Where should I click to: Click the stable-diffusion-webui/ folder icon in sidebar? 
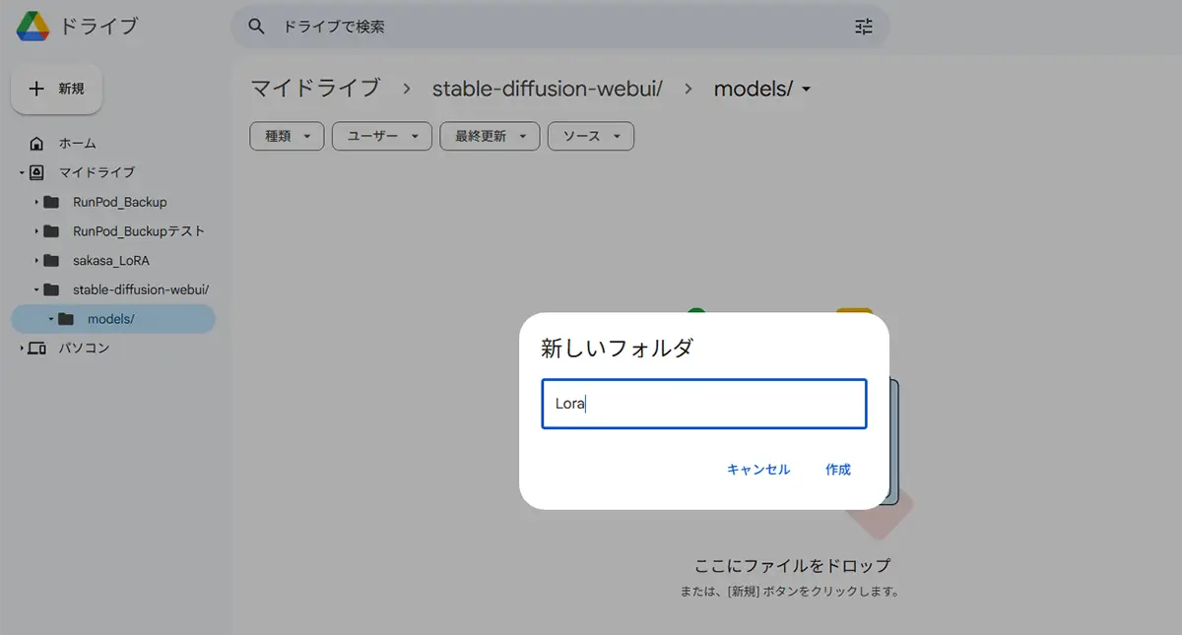(51, 289)
